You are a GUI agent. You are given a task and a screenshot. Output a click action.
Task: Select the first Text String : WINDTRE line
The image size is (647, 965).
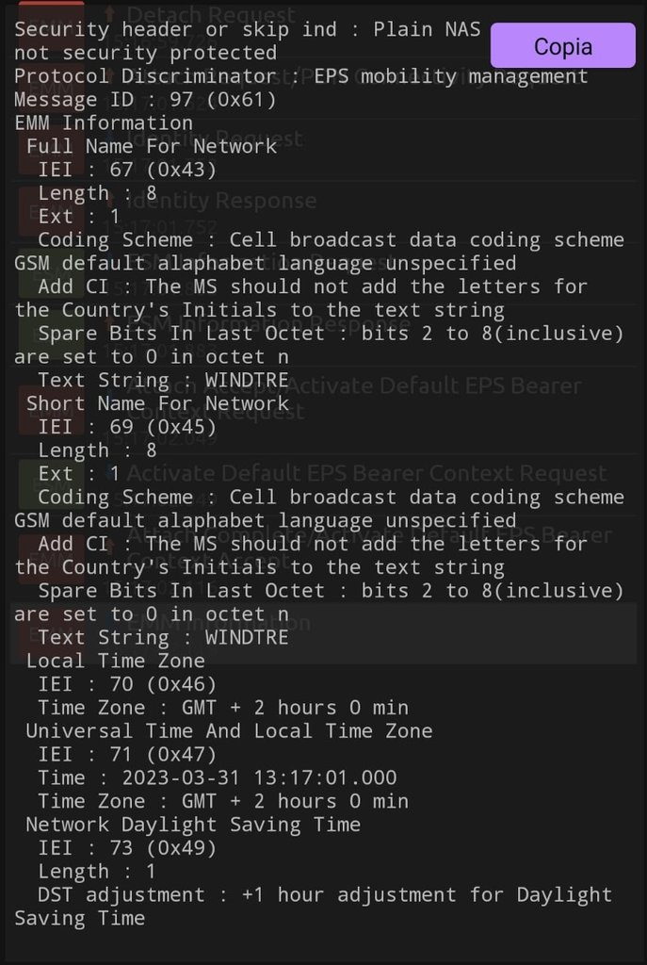163,380
